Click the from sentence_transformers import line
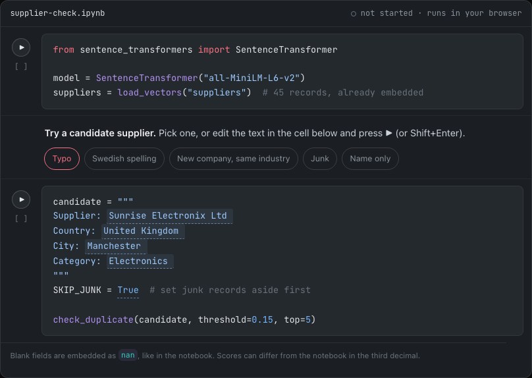532x378 pixels. coord(195,49)
